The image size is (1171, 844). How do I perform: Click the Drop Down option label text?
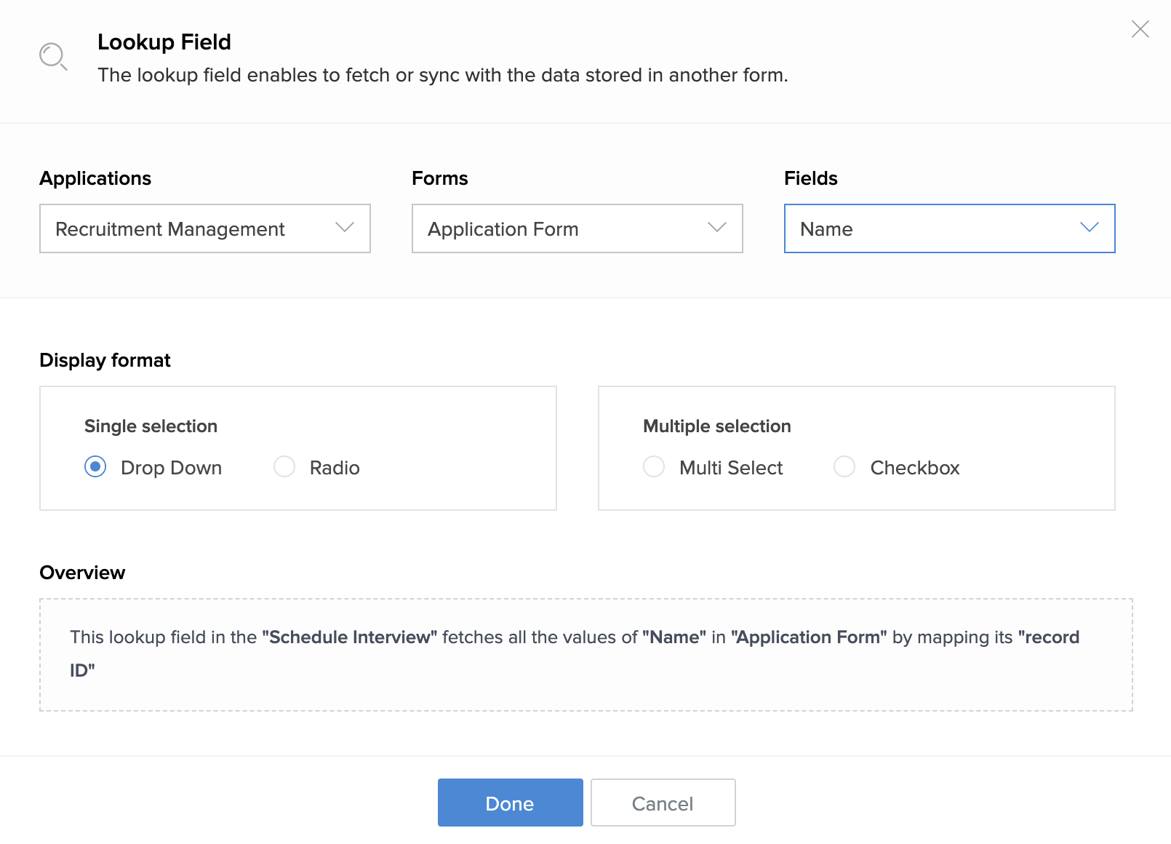point(171,468)
